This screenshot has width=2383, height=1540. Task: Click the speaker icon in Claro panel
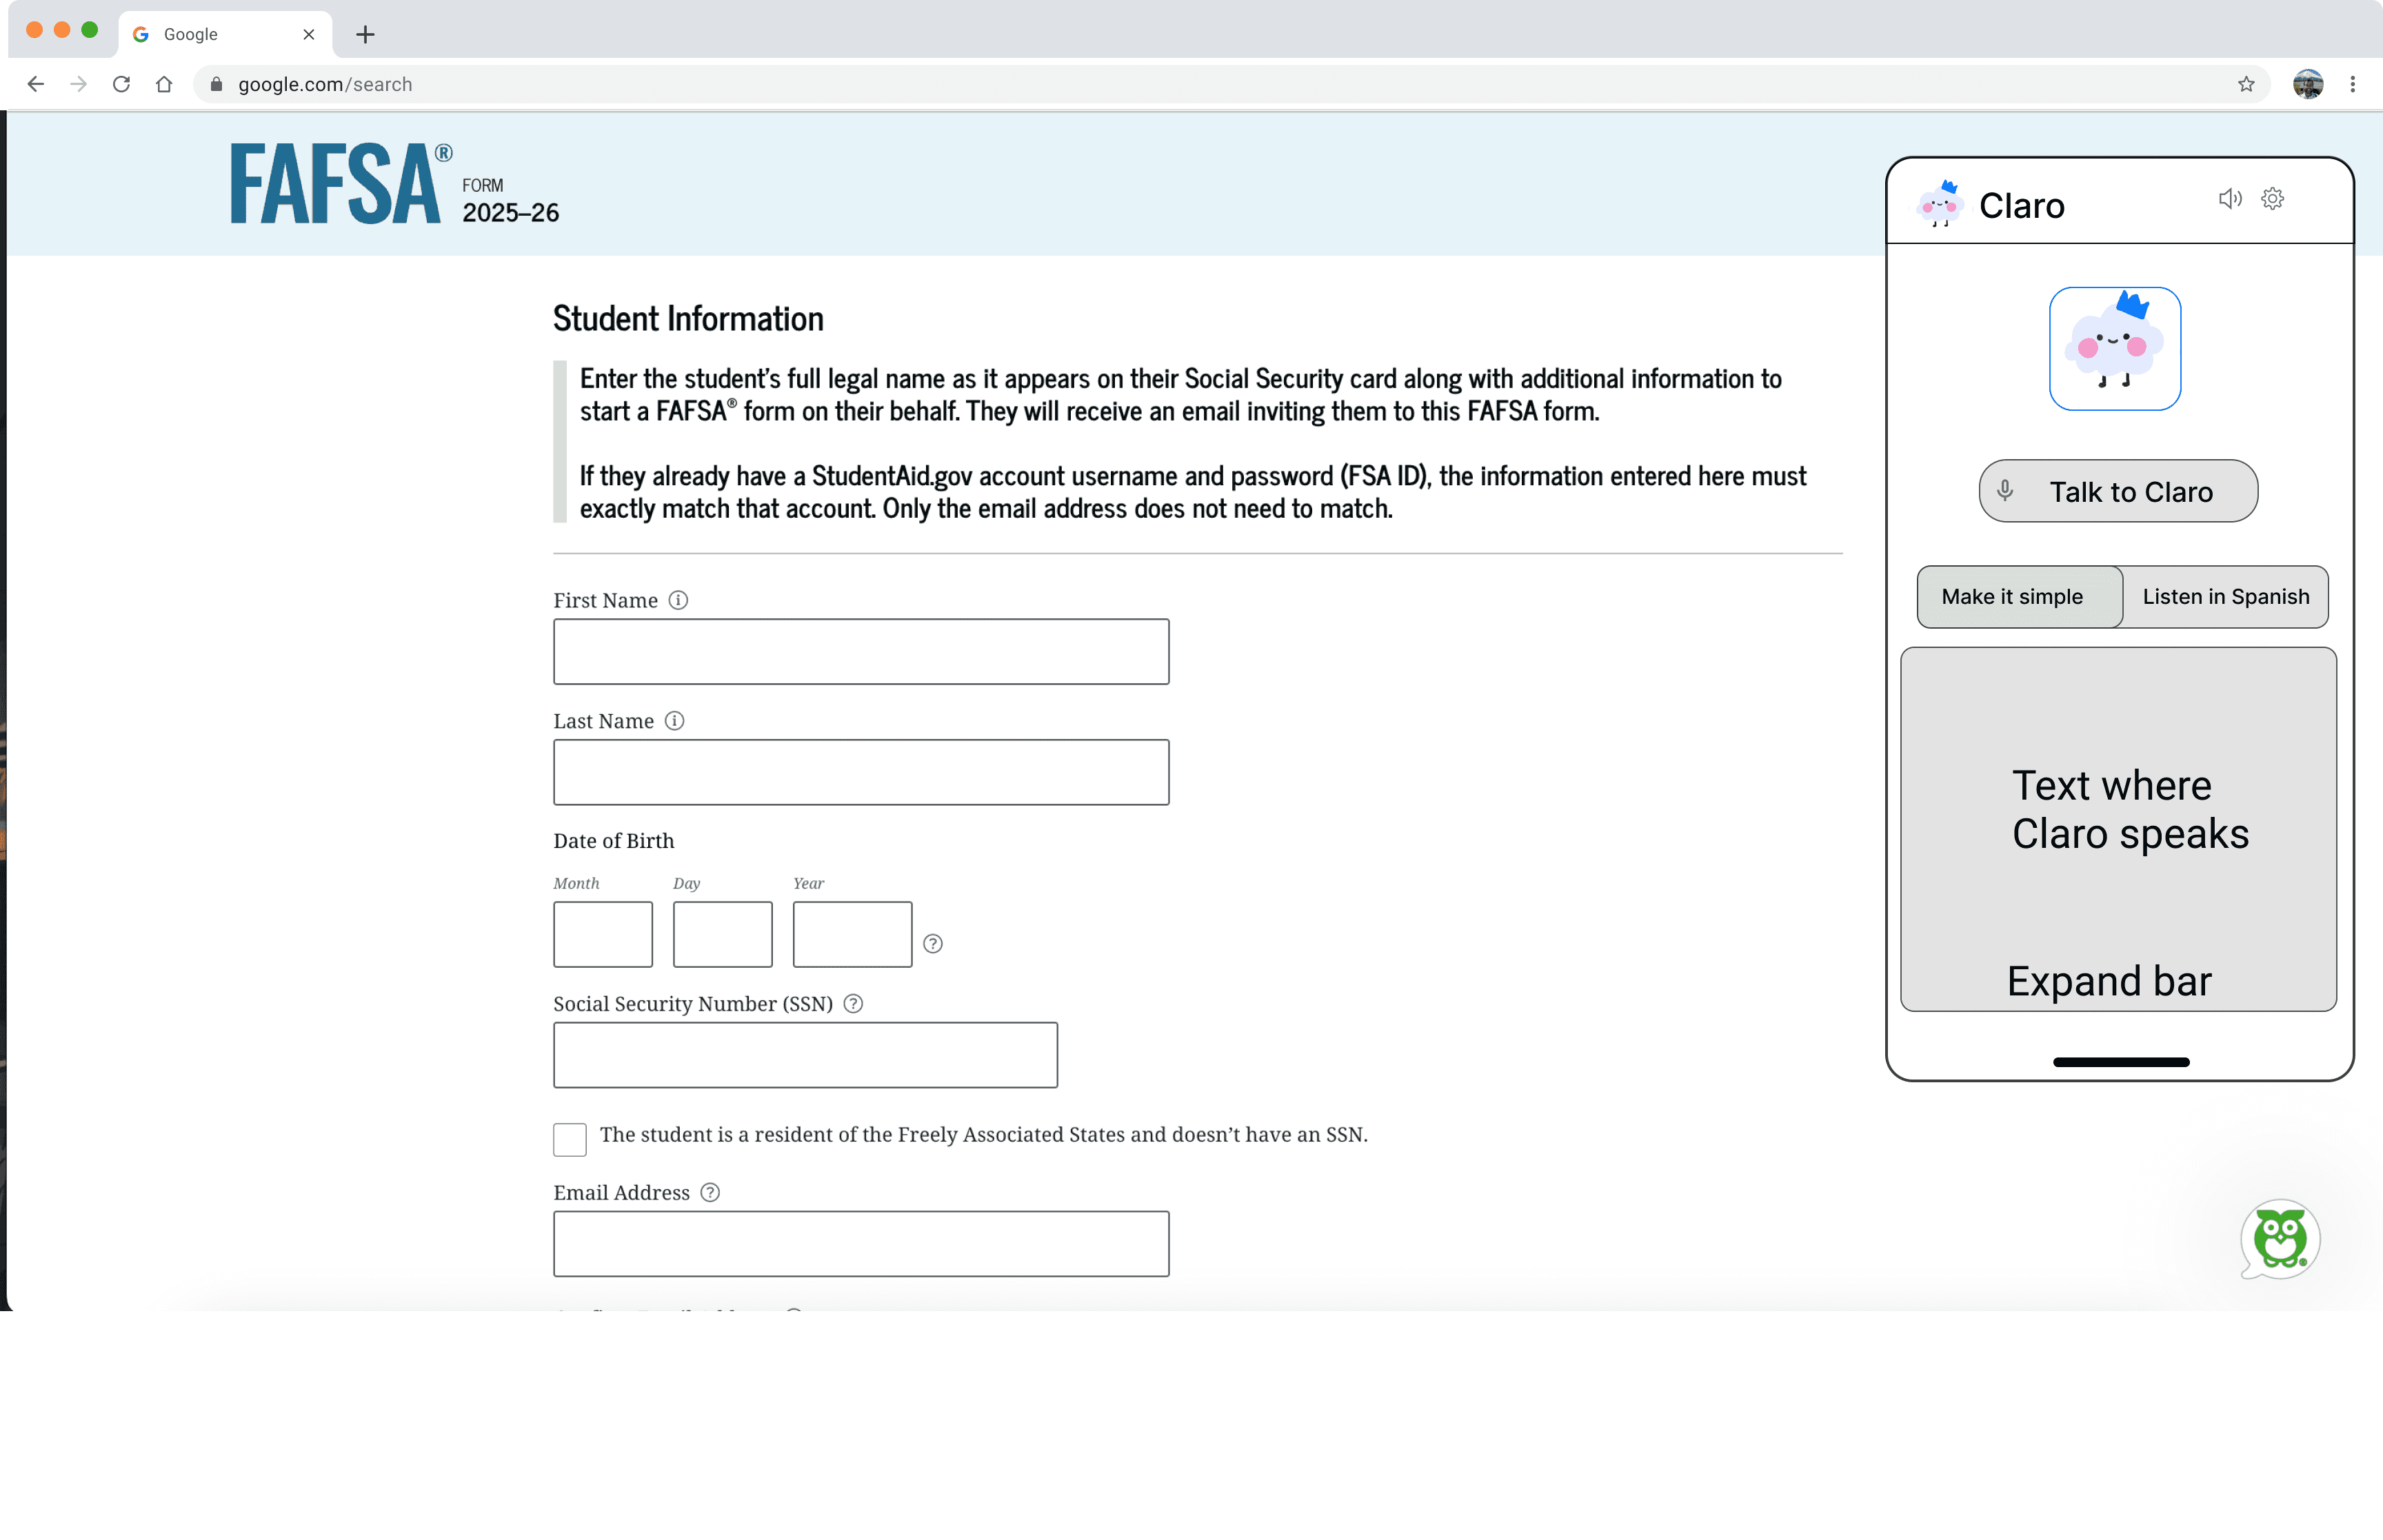coord(2229,199)
